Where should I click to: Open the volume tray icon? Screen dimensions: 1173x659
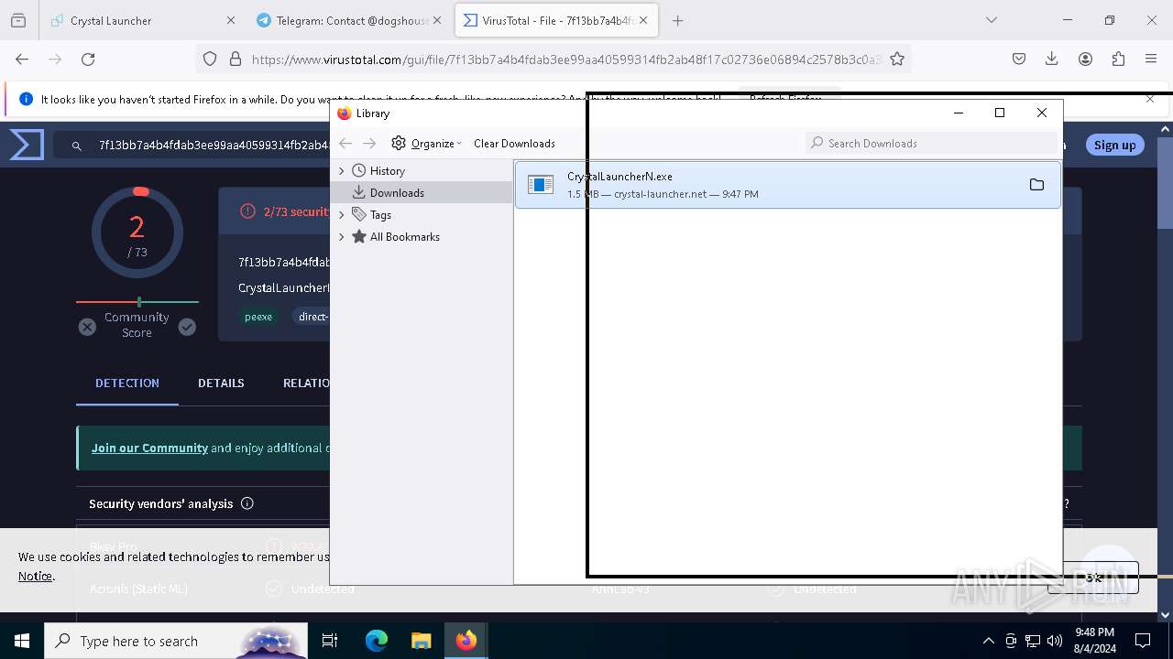(1054, 641)
